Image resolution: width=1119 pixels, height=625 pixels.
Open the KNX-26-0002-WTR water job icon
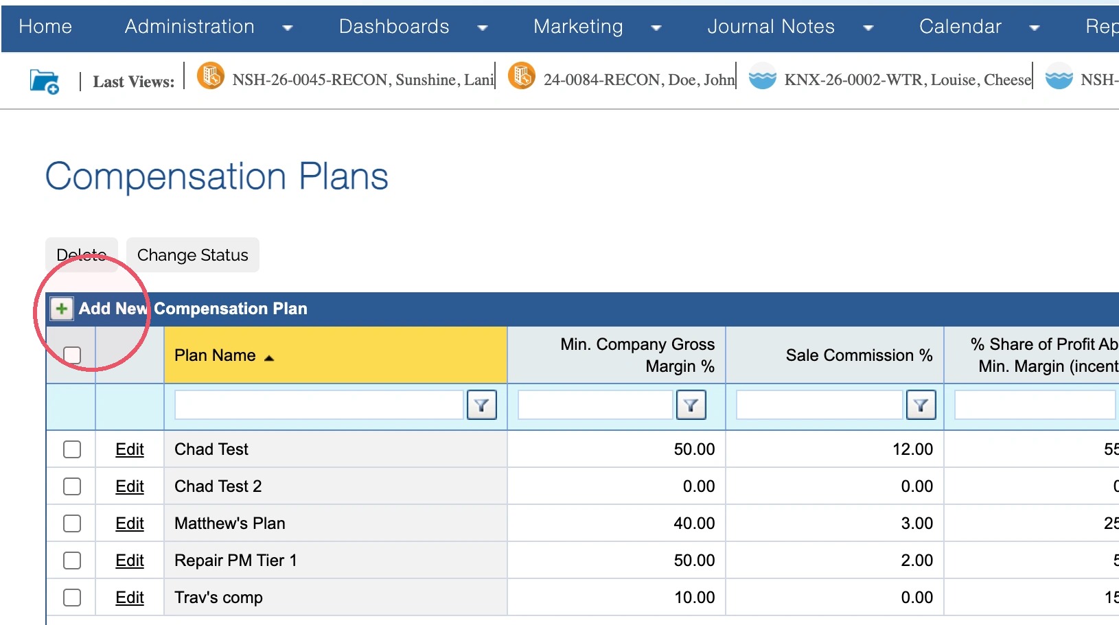(x=763, y=76)
